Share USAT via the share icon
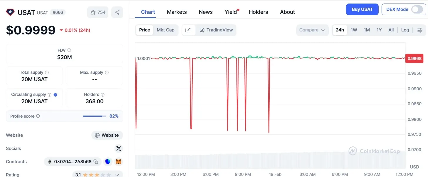Image resolution: width=428 pixels, height=177 pixels. [x=117, y=12]
